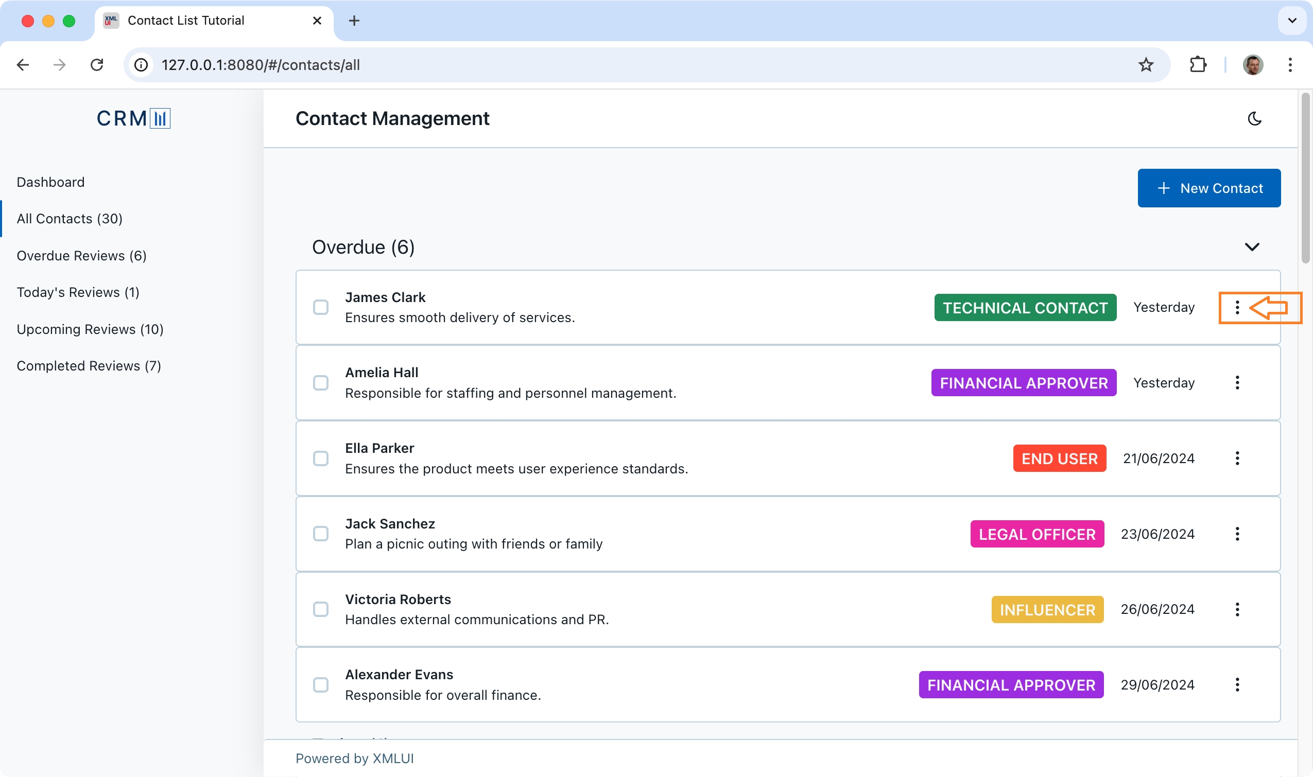This screenshot has height=777, width=1313.
Task: Open the kebab menu for Alexander Evans
Action: [x=1237, y=685]
